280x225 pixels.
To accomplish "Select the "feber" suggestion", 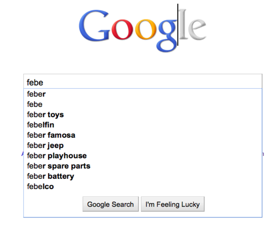I will pyautogui.click(x=143, y=94).
